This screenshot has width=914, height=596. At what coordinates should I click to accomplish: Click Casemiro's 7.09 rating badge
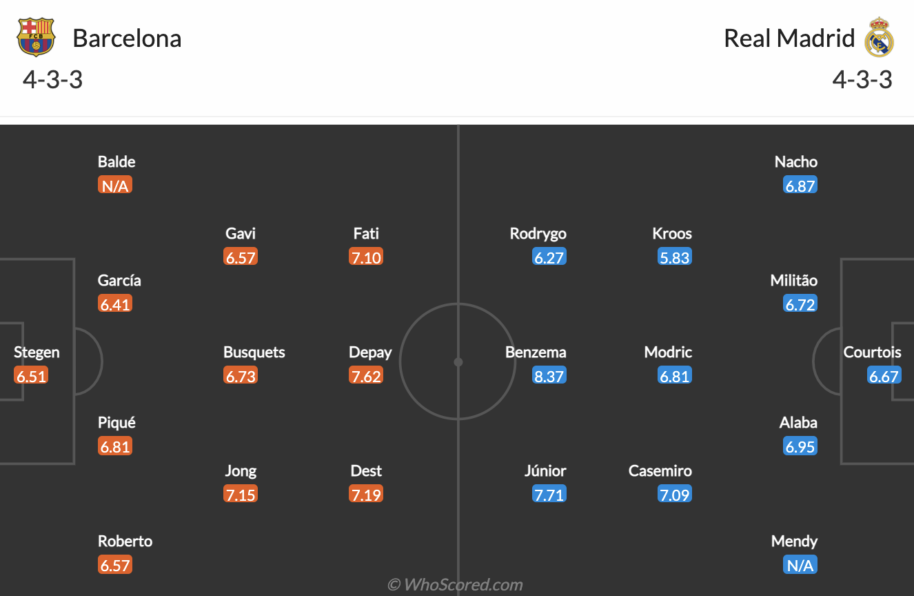674,495
